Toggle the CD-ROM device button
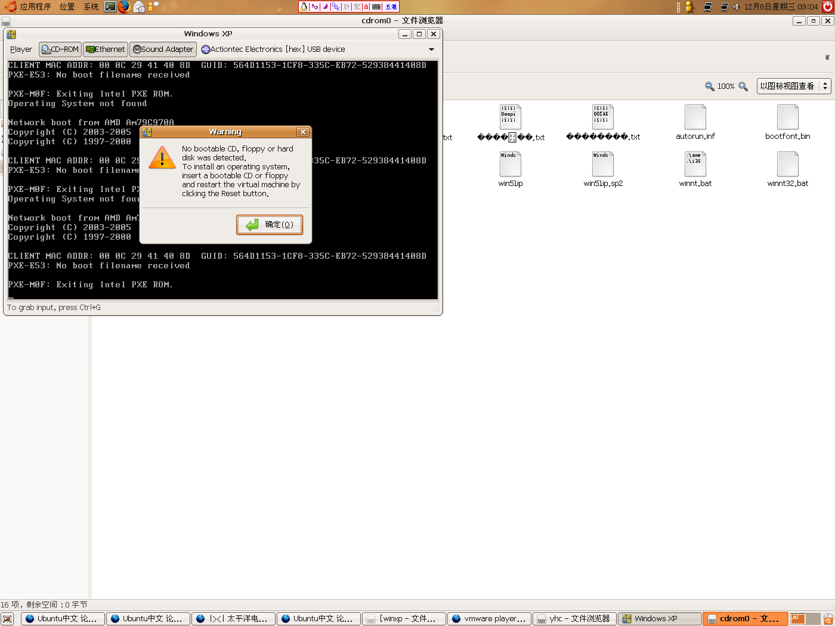 click(60, 49)
